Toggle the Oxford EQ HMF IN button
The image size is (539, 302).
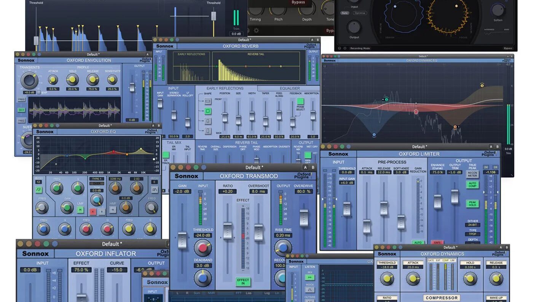[x=113, y=209]
